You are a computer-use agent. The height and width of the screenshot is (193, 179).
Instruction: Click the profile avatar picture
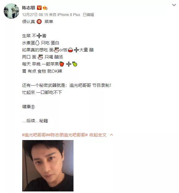tap(11, 11)
